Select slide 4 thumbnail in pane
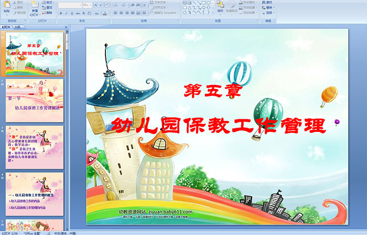 (35, 194)
